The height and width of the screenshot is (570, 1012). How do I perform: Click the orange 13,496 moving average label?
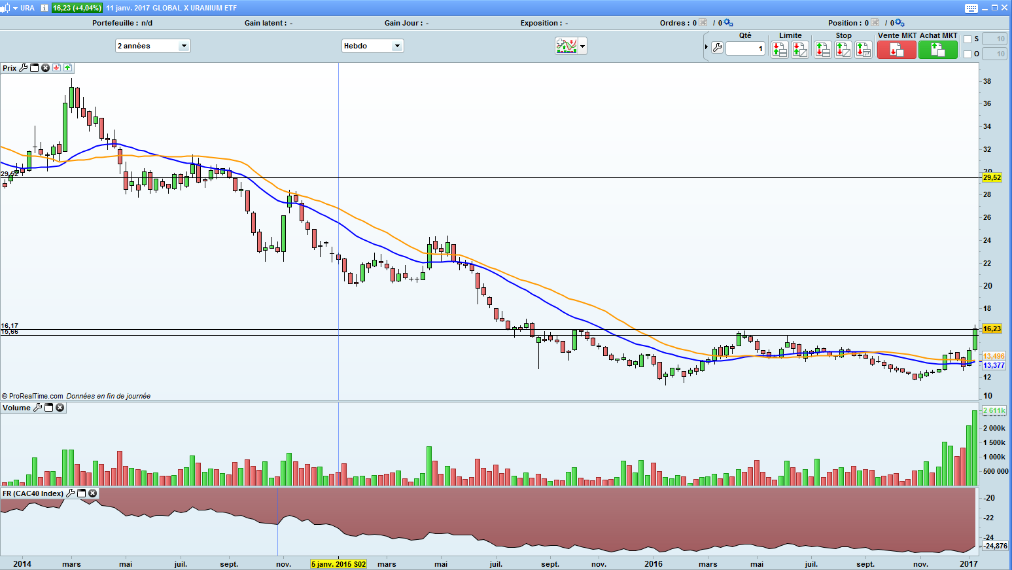coord(994,356)
